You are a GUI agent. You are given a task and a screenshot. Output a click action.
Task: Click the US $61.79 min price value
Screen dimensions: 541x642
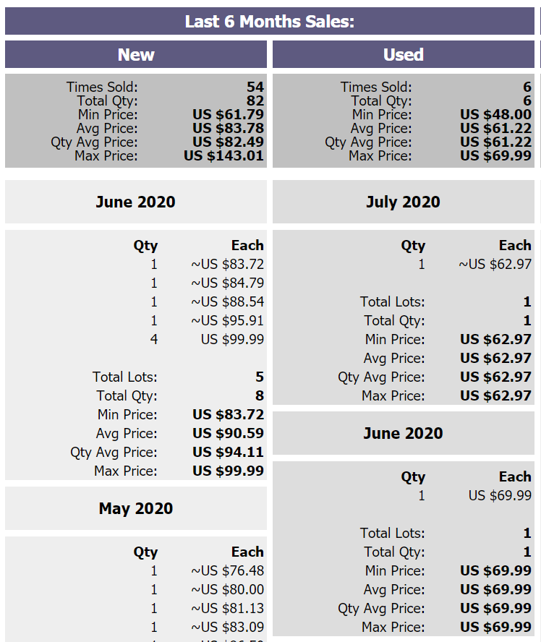(x=228, y=114)
